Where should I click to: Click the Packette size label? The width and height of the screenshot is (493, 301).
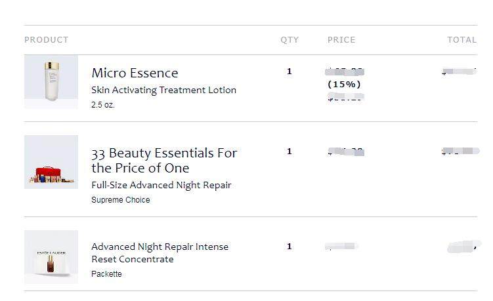(x=106, y=274)
